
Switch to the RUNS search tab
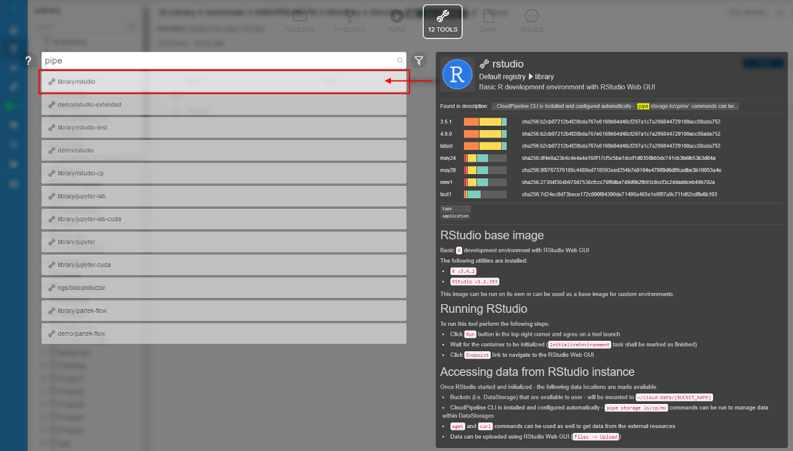pyautogui.click(x=396, y=21)
